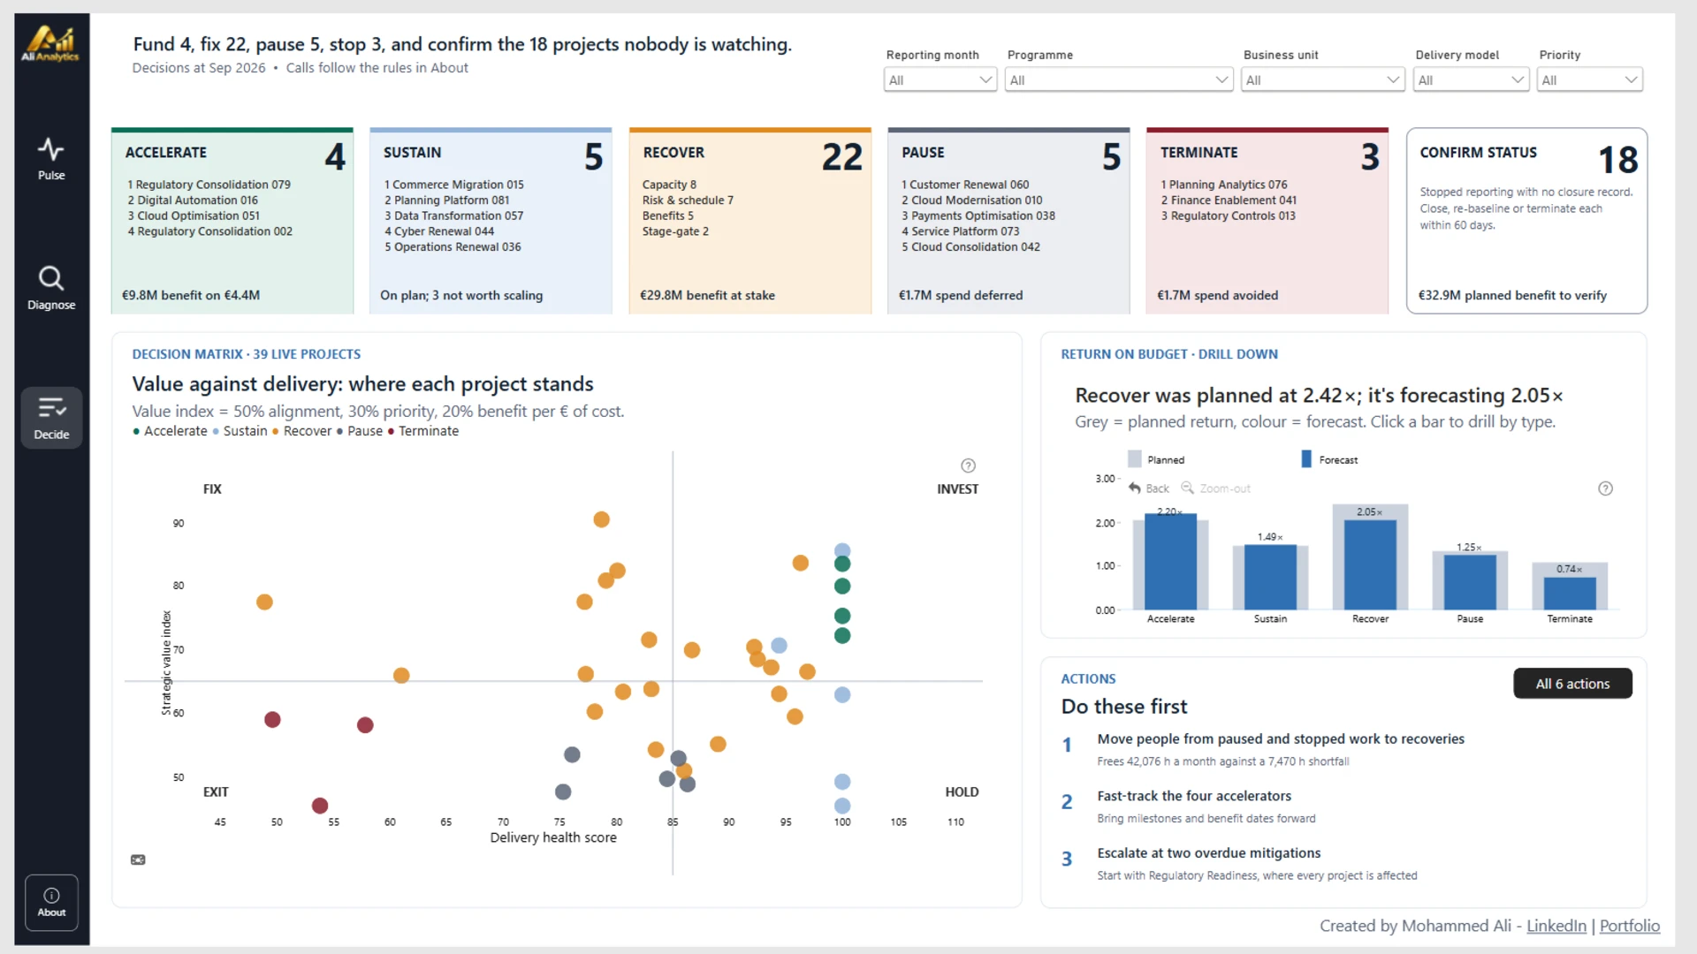The height and width of the screenshot is (954, 1697).
Task: Click the Accelerate legend entry in decision matrix
Action: coord(170,431)
